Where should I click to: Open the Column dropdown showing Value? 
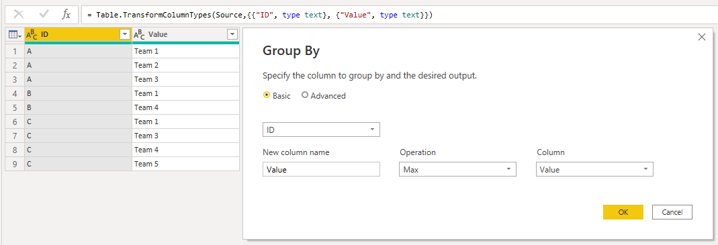coord(594,169)
